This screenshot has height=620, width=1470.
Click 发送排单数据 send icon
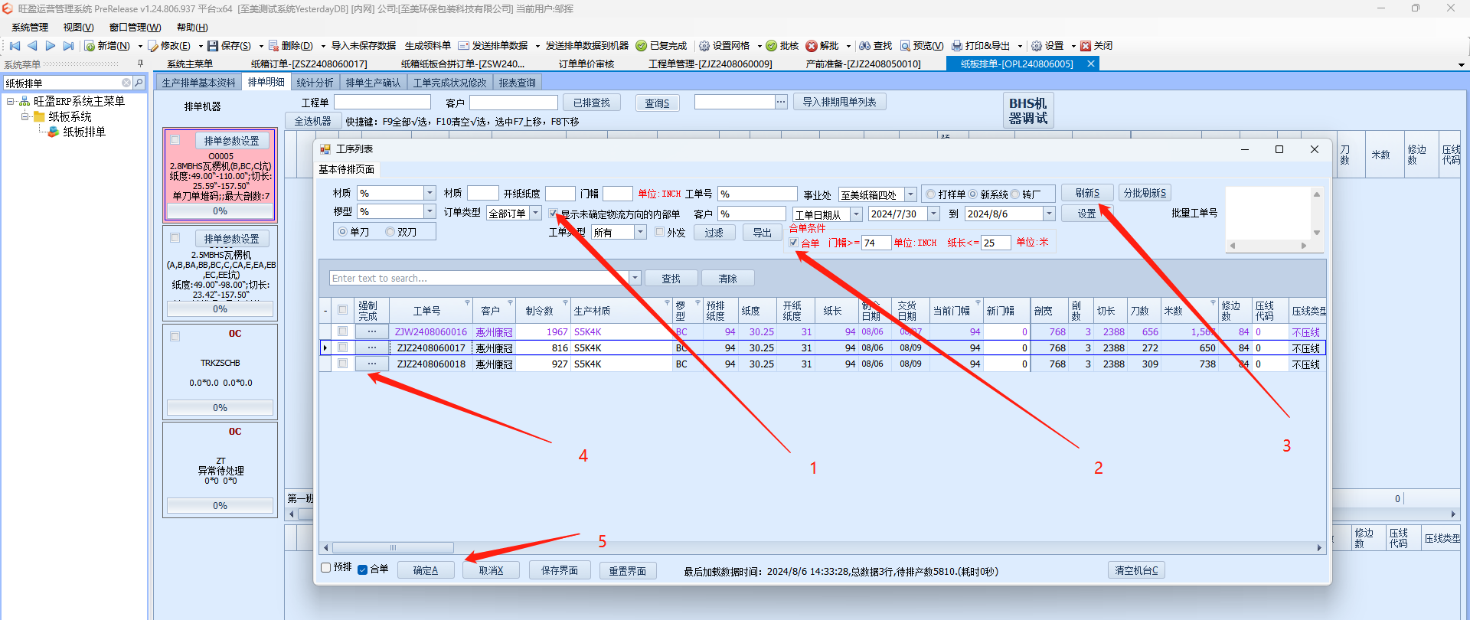[x=463, y=46]
